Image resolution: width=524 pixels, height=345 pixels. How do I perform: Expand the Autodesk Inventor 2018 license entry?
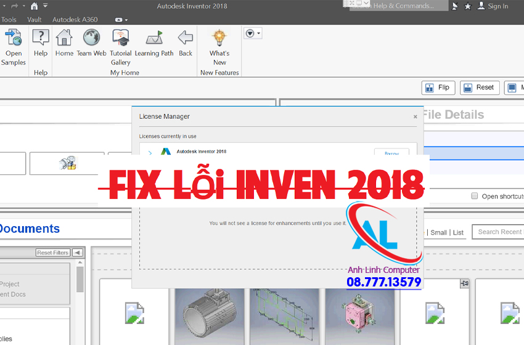click(150, 152)
